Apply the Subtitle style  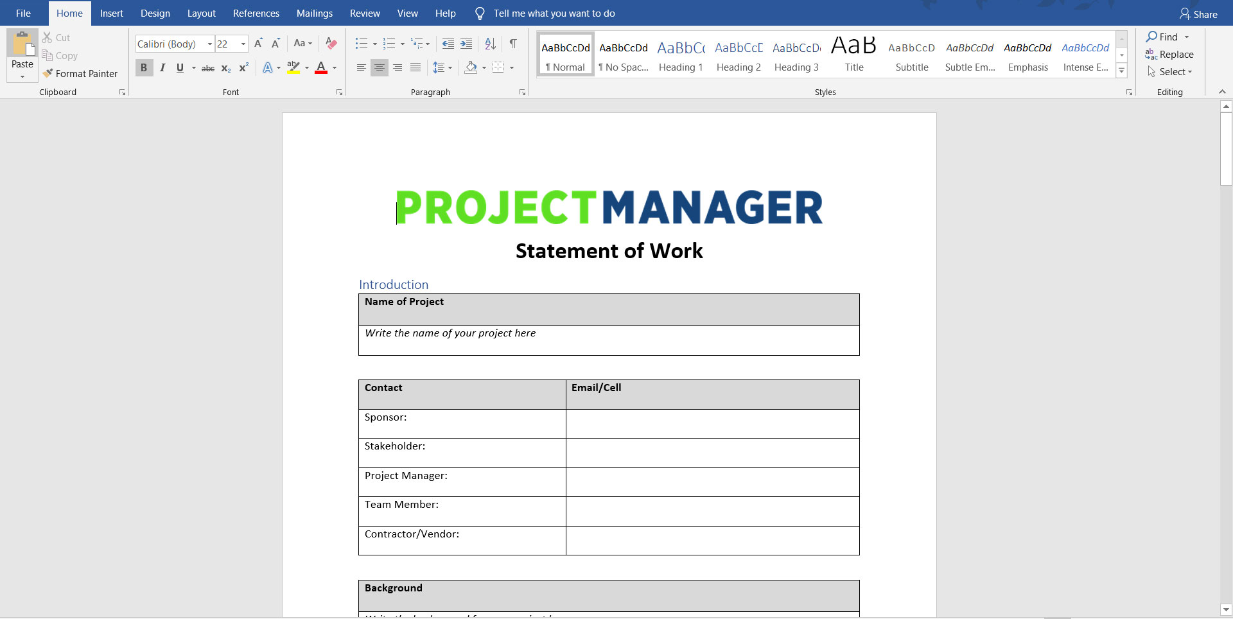[x=912, y=55]
